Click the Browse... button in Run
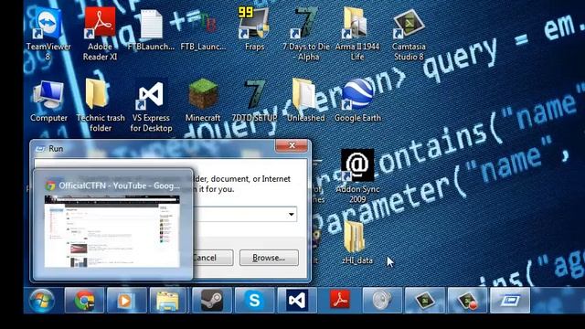585x329 pixels. click(269, 258)
